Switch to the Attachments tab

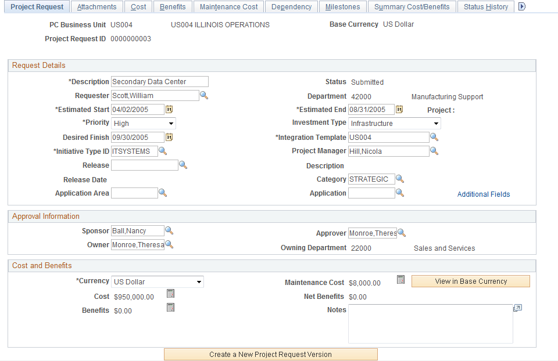point(97,7)
